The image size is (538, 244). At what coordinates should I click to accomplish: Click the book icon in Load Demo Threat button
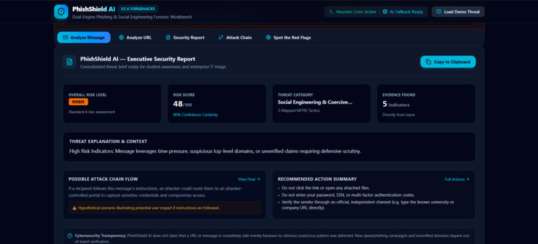[x=439, y=11]
